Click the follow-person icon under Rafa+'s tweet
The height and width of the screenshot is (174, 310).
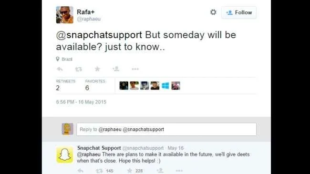tap(116, 69)
